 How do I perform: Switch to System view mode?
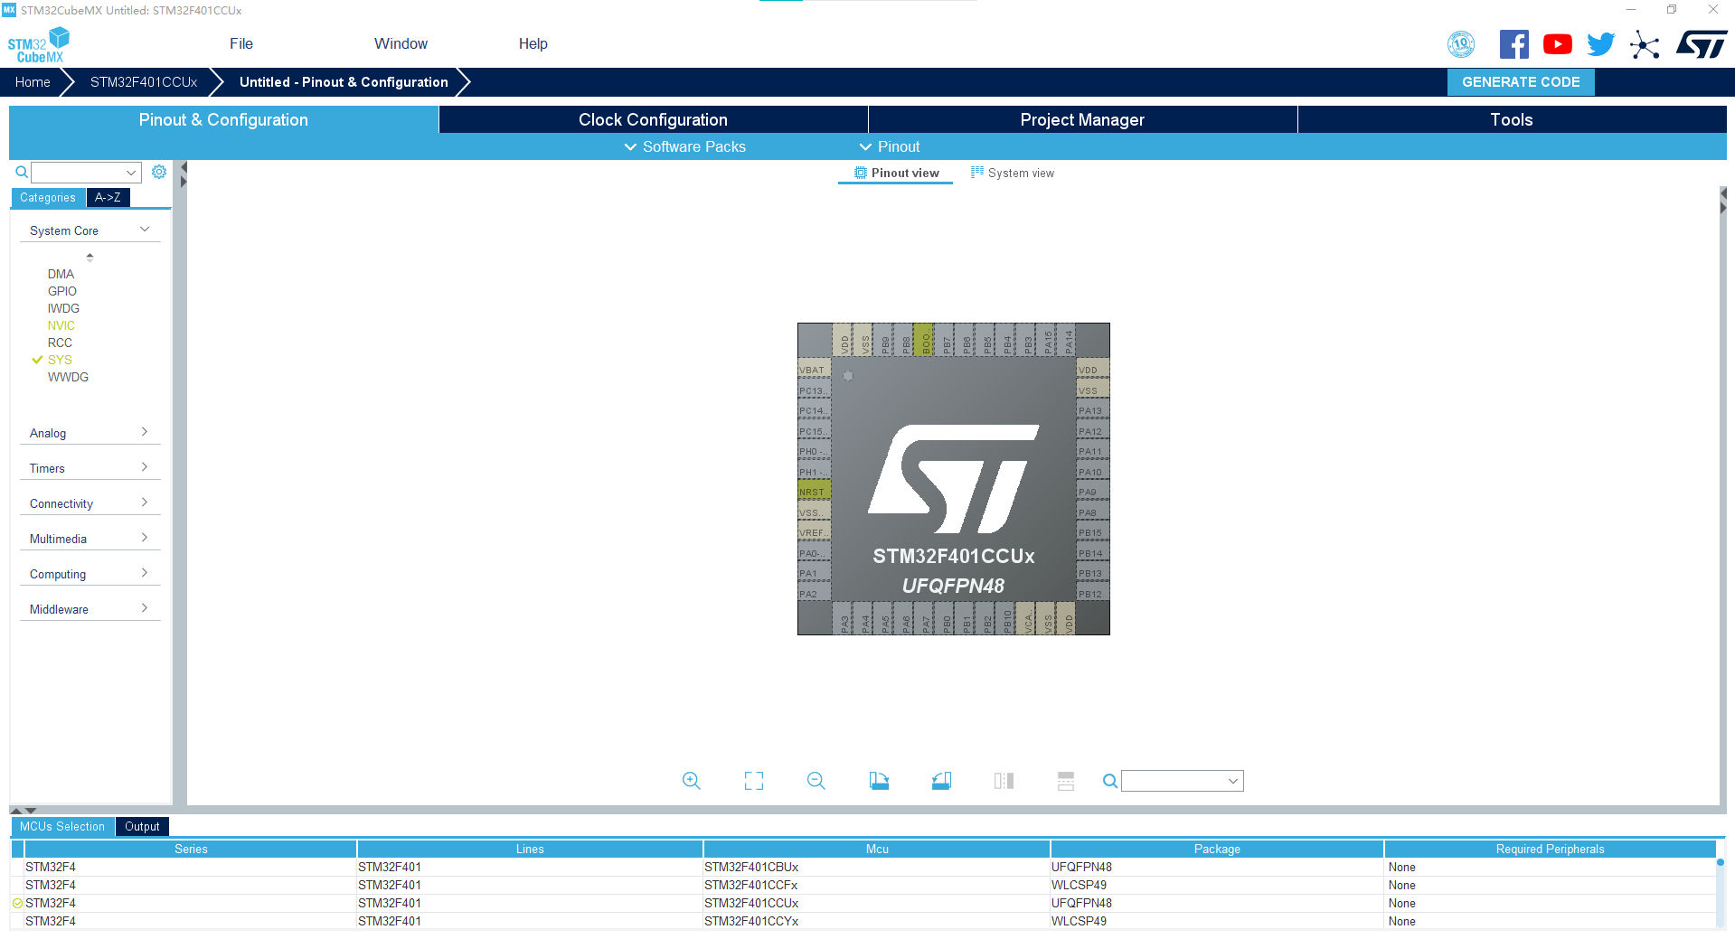point(1013,173)
